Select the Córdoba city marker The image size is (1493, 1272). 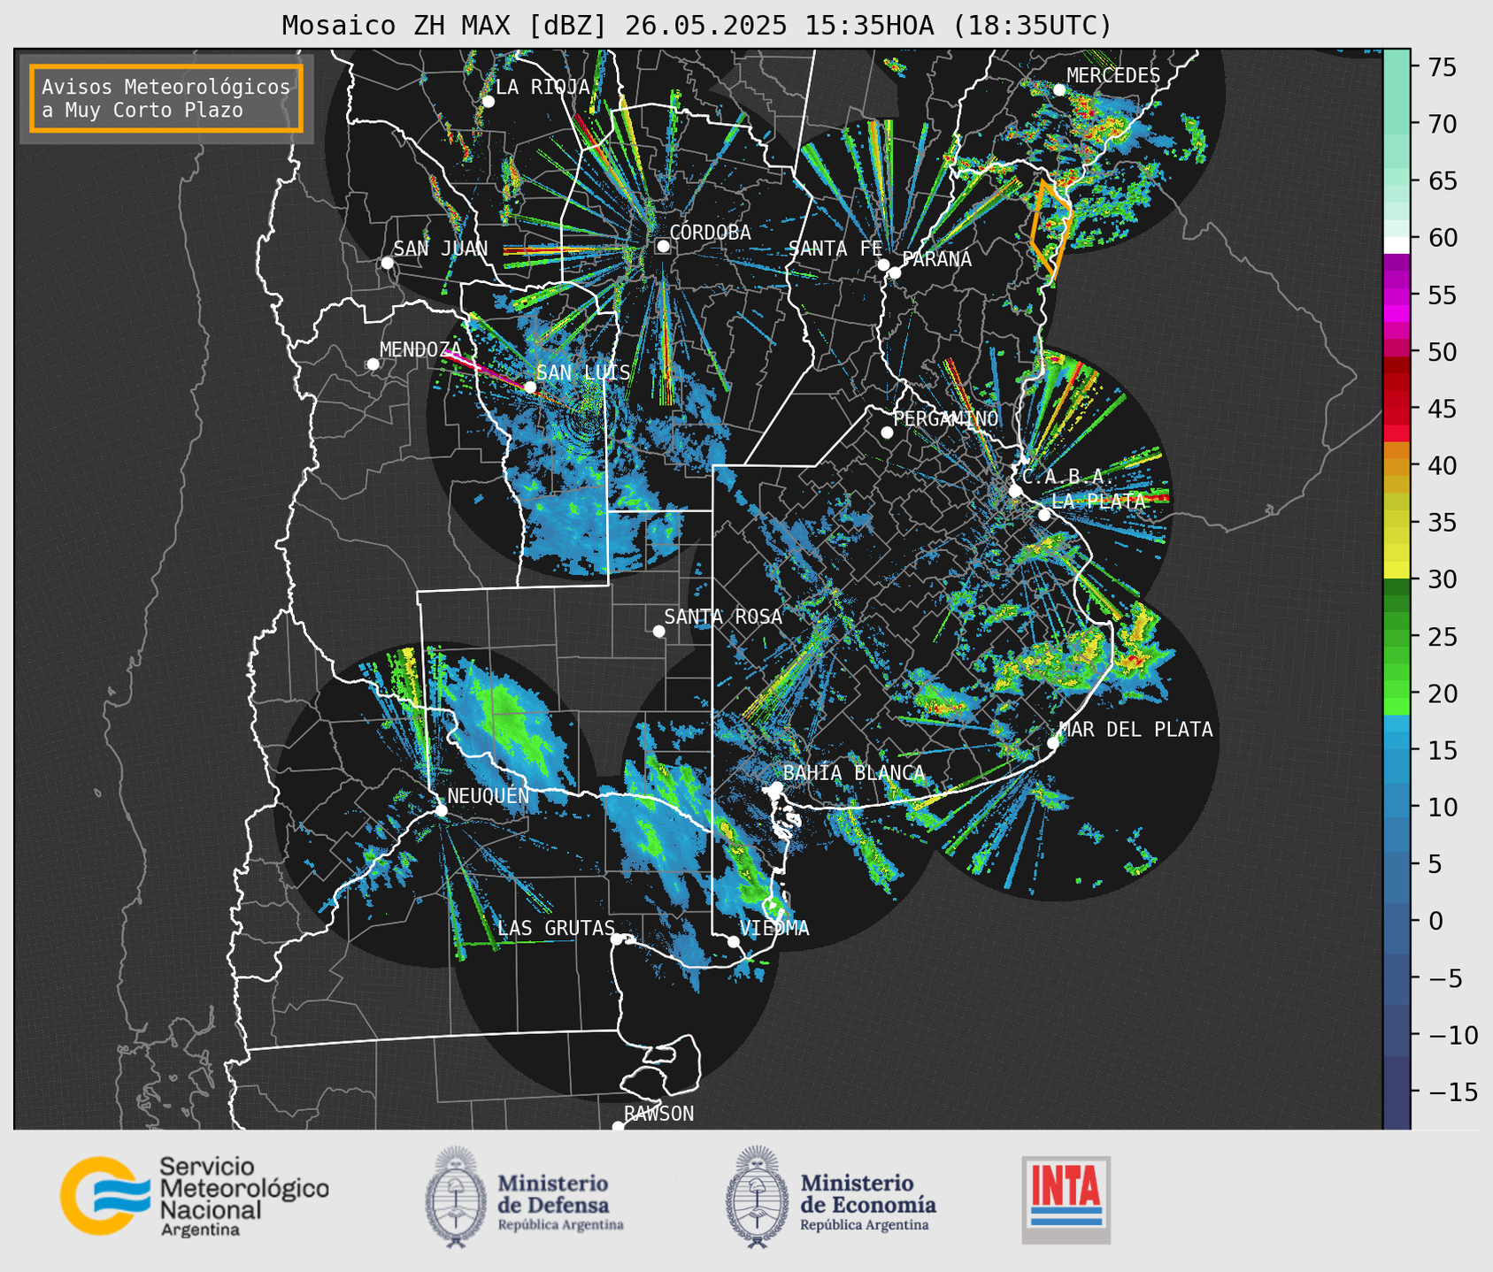click(663, 246)
